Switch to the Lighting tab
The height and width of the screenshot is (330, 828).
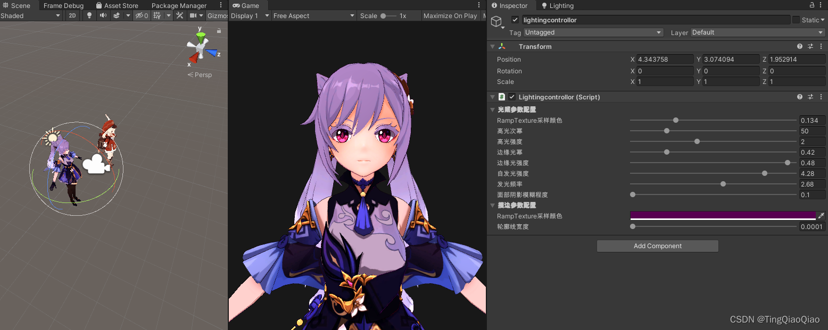(x=557, y=5)
